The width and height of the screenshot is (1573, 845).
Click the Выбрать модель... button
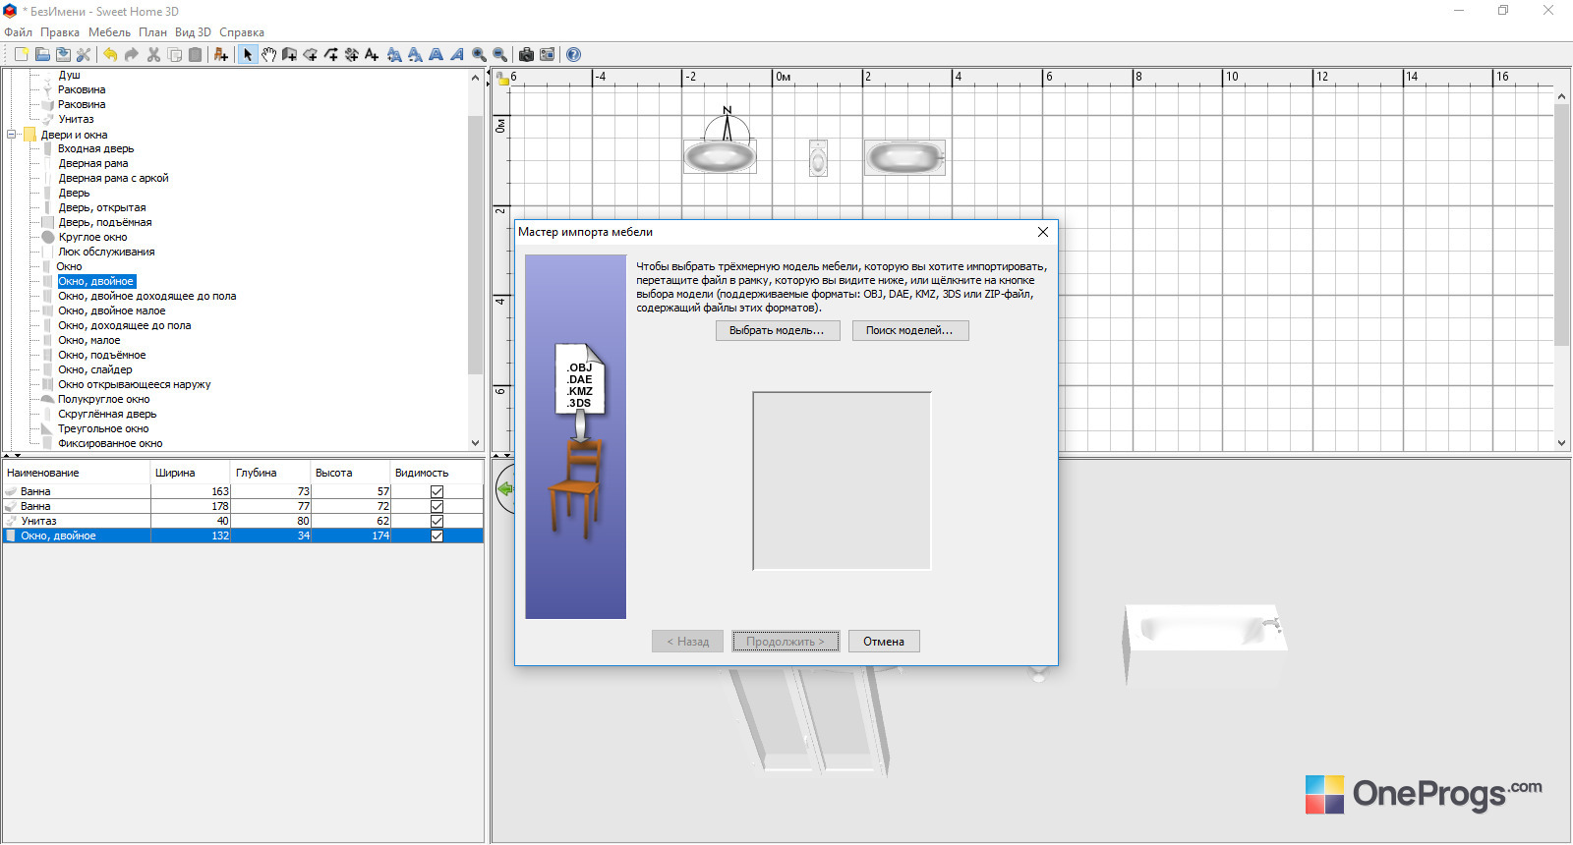tap(777, 330)
